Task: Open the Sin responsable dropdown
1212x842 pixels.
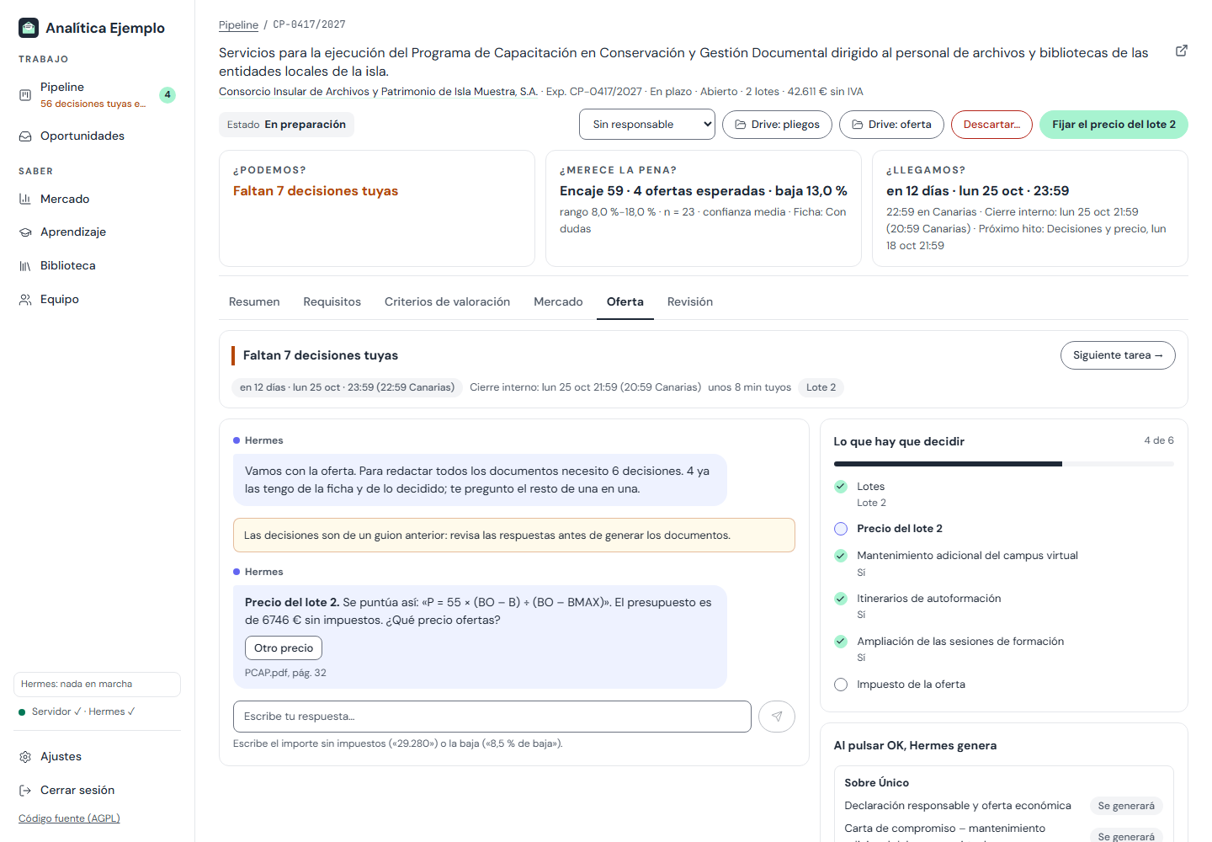Action: tap(647, 125)
